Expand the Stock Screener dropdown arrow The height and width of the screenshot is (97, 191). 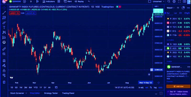26,93
